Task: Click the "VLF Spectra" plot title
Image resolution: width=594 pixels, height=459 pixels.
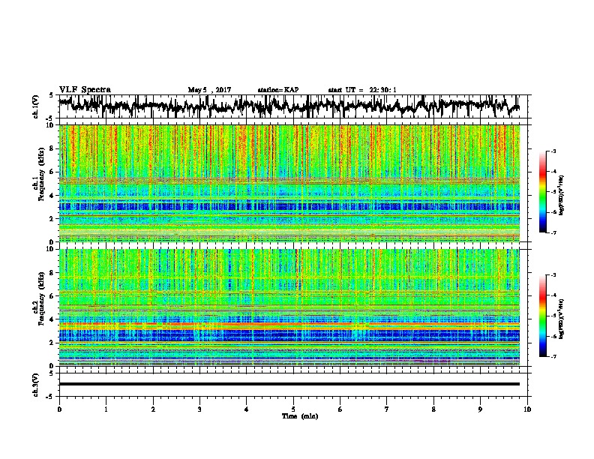Action: 85,90
